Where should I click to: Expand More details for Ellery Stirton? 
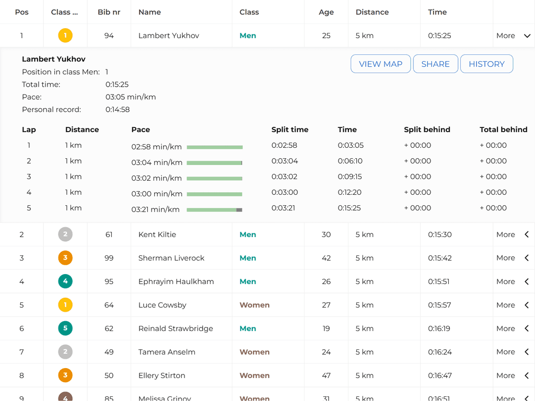click(x=513, y=375)
